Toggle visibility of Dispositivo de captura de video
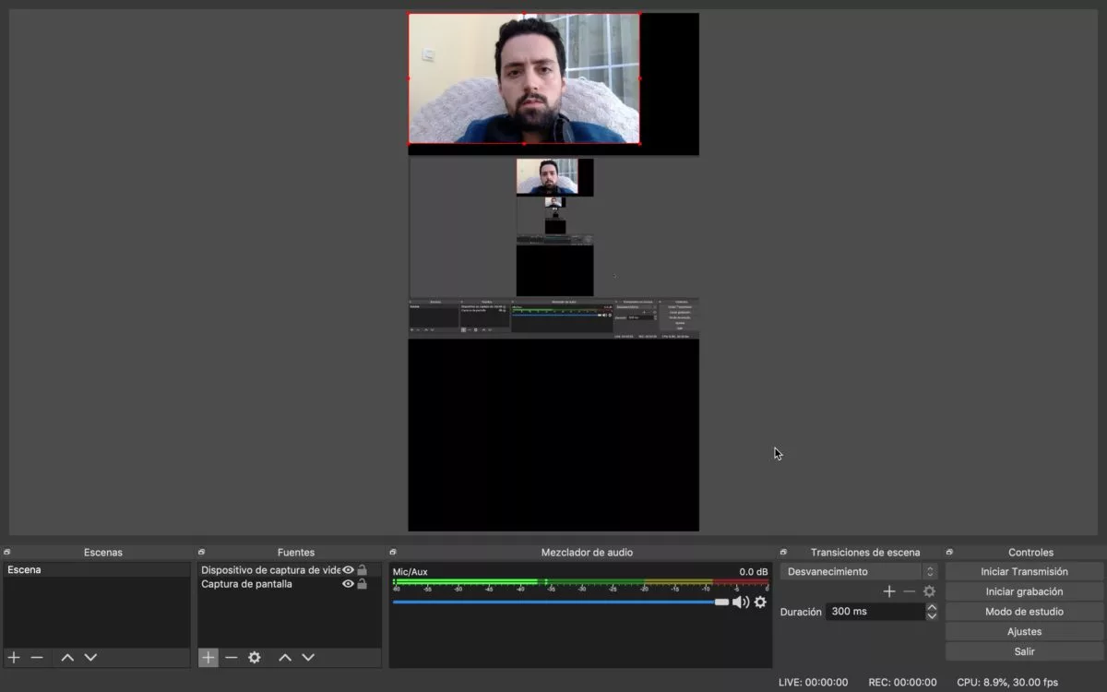The height and width of the screenshot is (692, 1107). pyautogui.click(x=348, y=570)
